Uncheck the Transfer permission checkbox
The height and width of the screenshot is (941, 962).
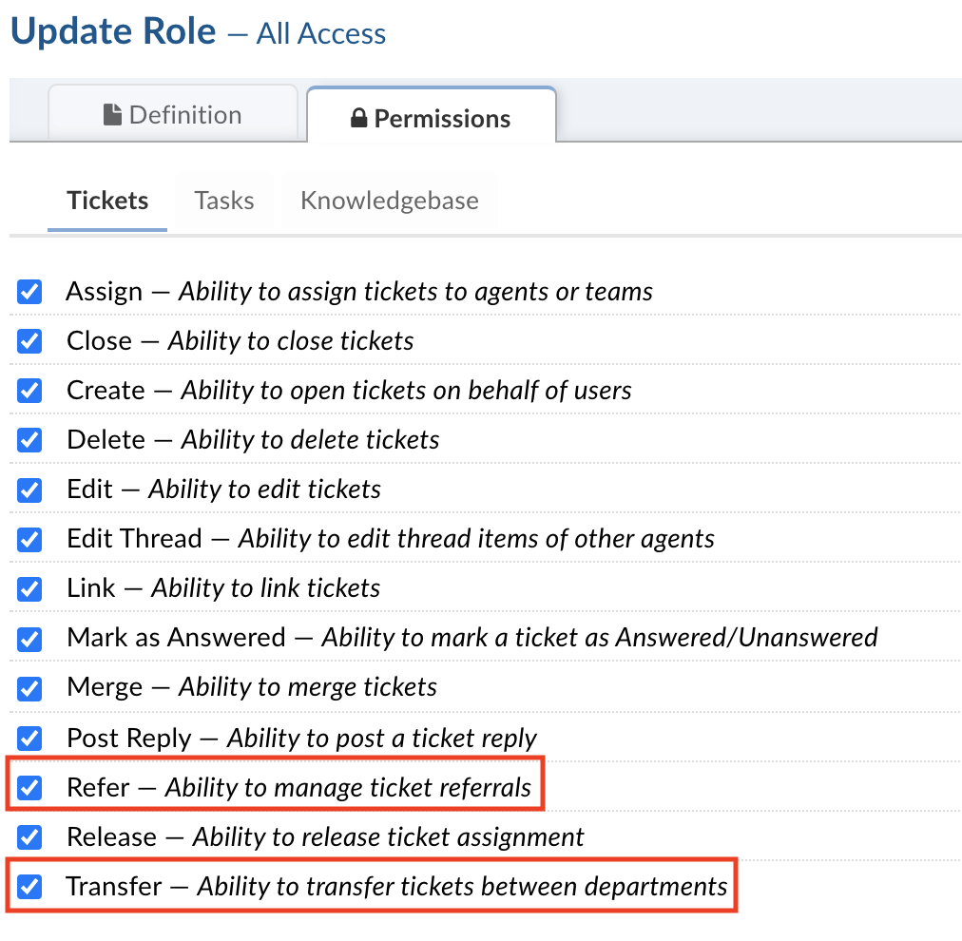coord(30,887)
